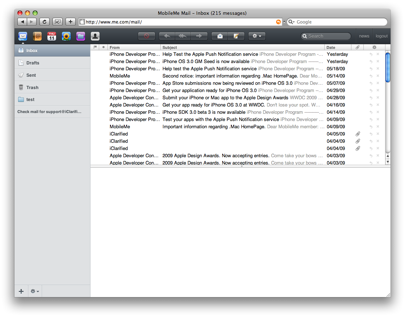405x317 pixels.
Task: Open the Google search magnifier dropdown
Action: [x=292, y=22]
